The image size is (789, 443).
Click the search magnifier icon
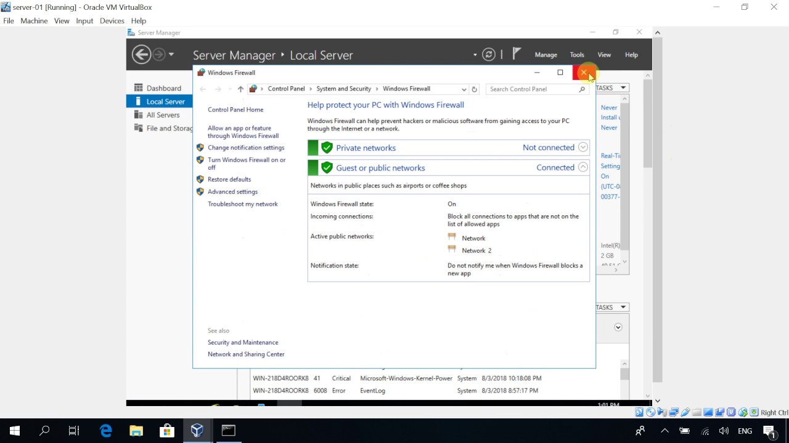click(582, 89)
